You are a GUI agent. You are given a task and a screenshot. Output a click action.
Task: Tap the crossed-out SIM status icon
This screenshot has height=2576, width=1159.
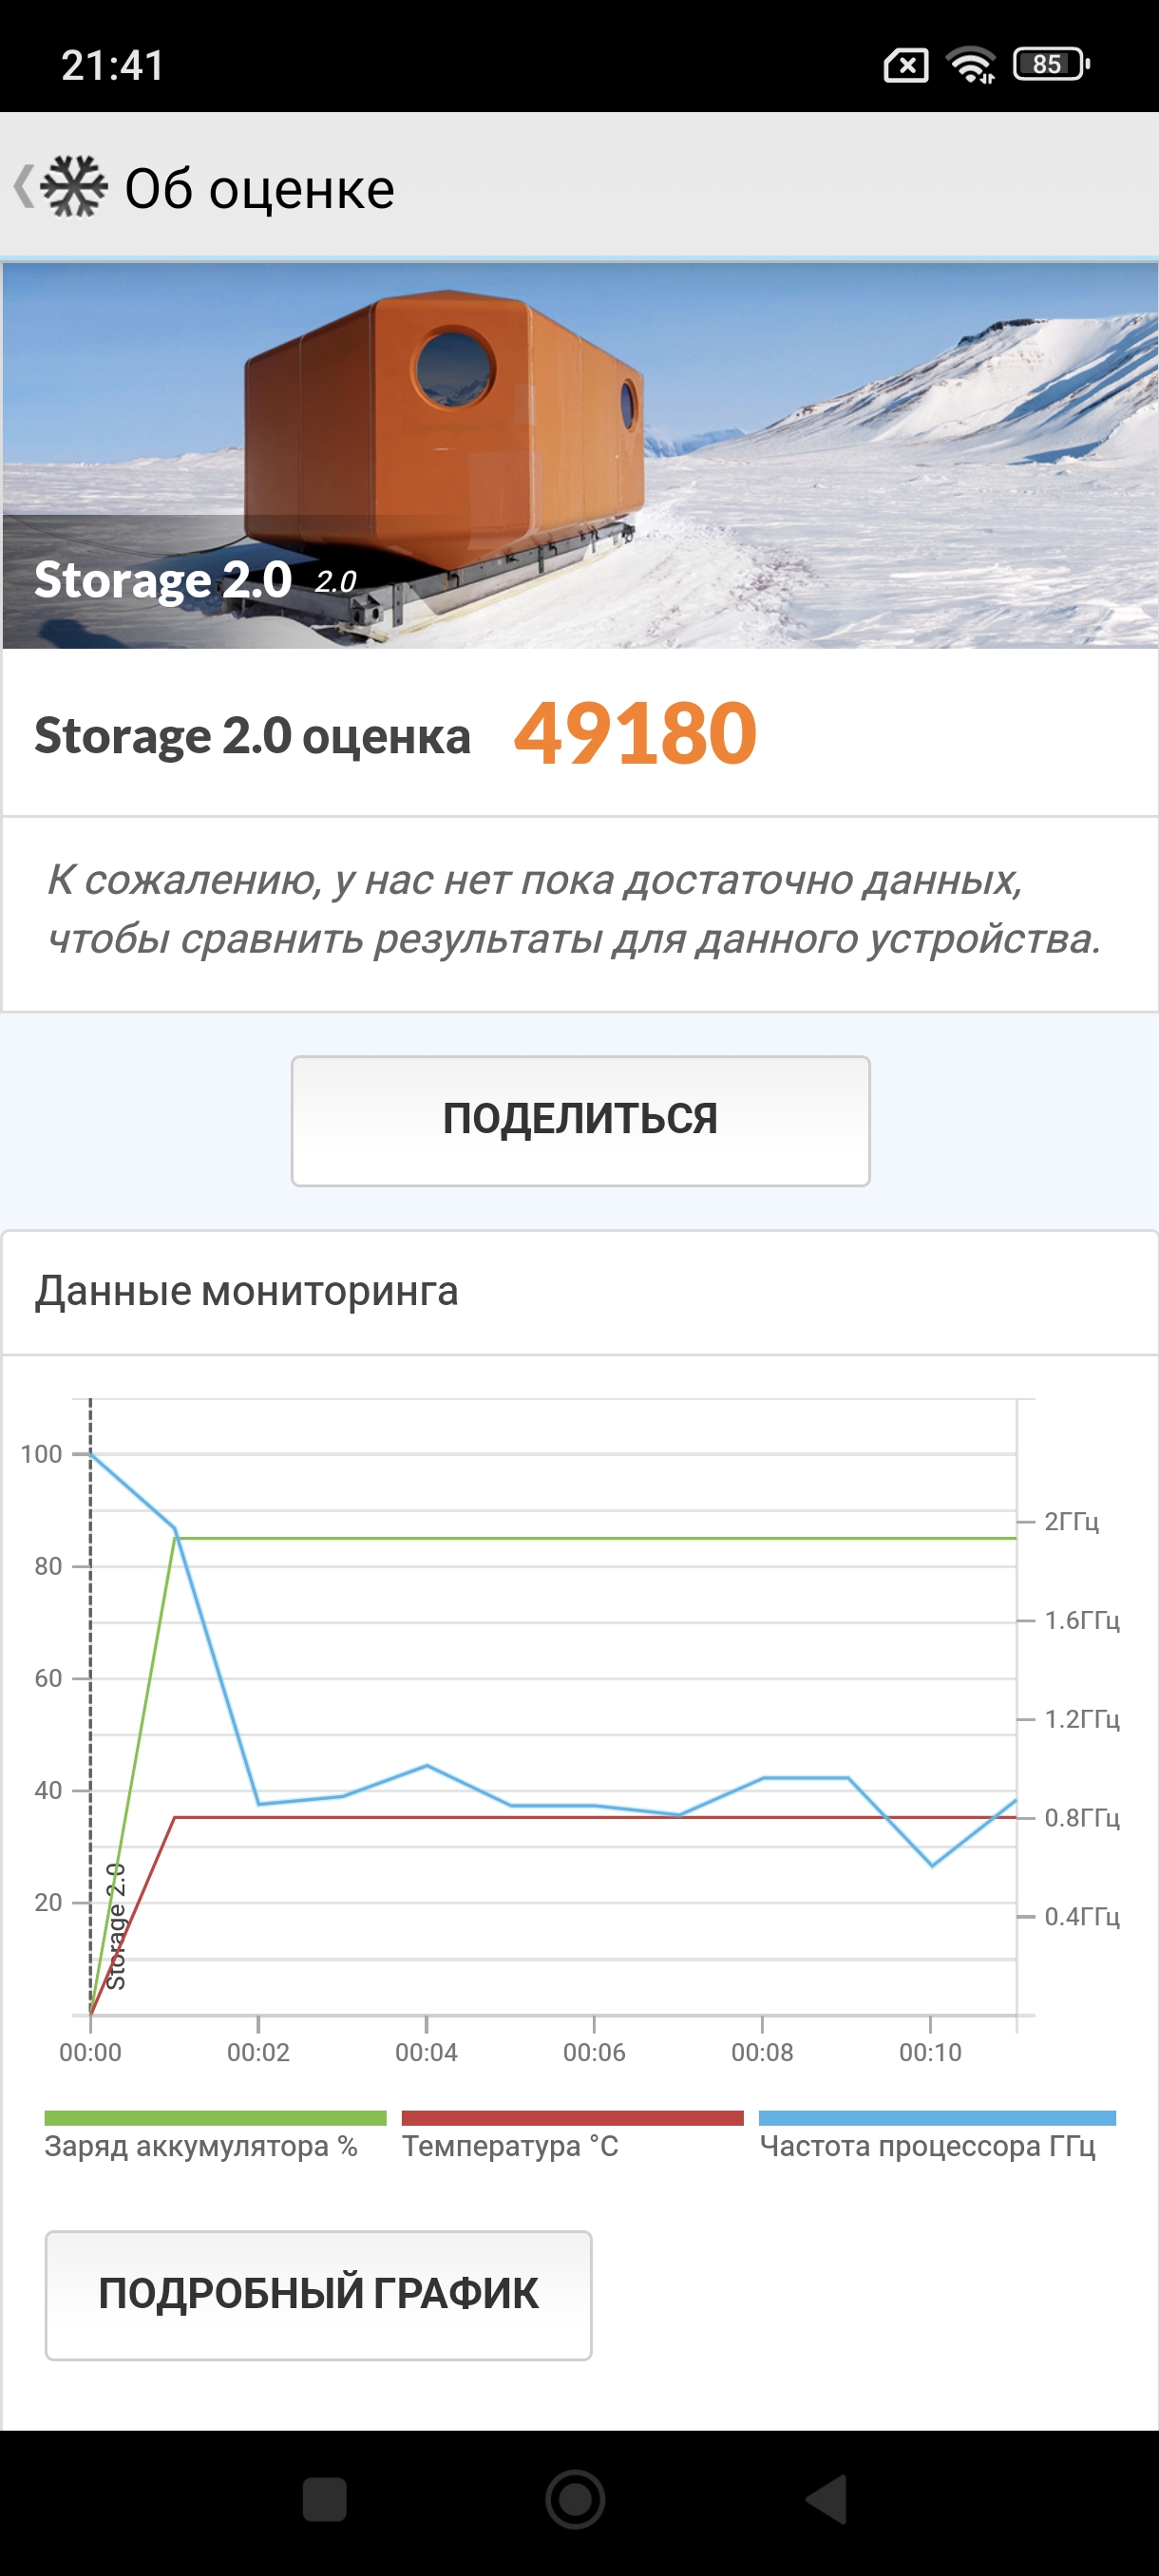pos(905,66)
